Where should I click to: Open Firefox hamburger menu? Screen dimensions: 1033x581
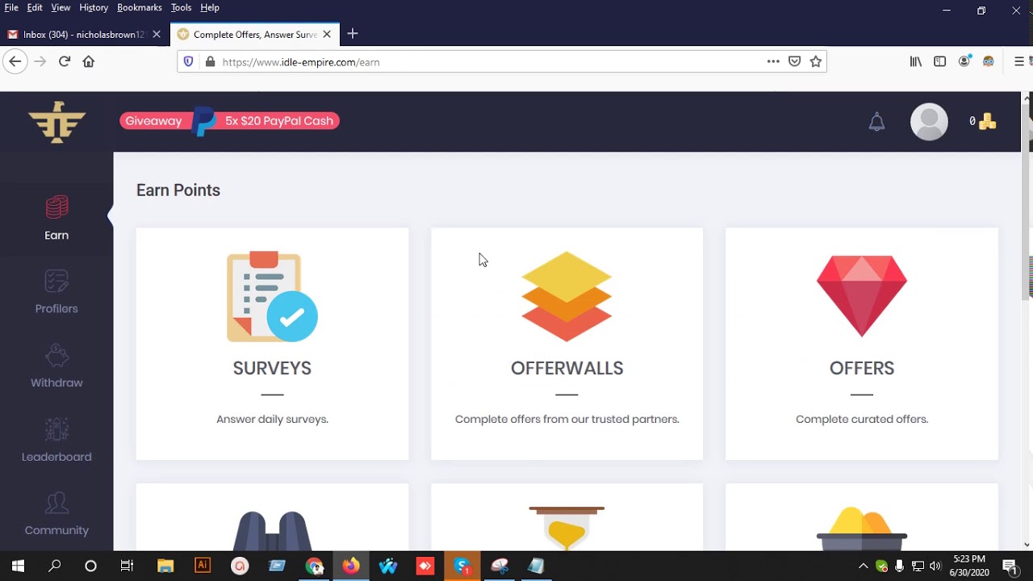point(1019,61)
